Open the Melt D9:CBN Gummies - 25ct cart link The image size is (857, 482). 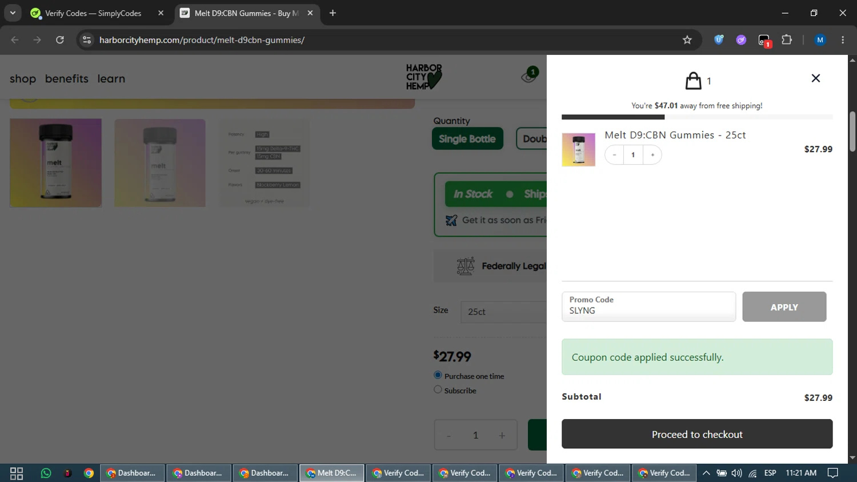click(x=675, y=136)
